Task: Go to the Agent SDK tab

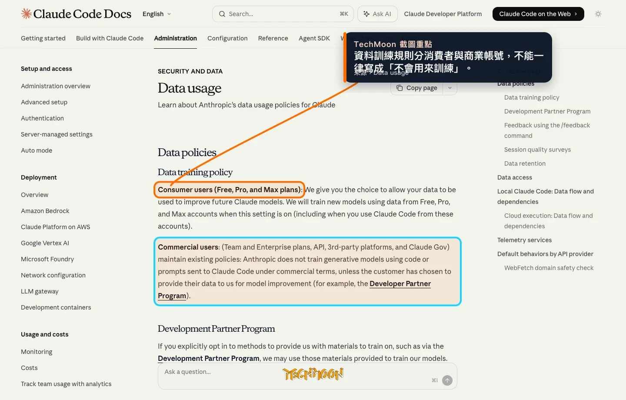Action: [314, 38]
